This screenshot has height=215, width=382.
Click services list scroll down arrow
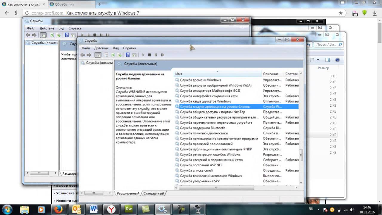click(x=301, y=183)
